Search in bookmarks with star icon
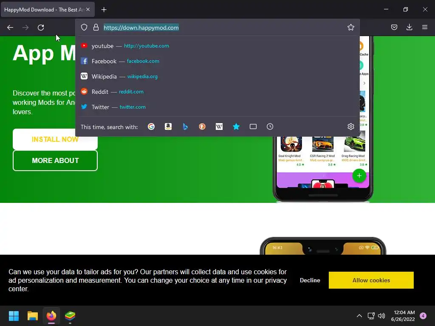435x326 pixels. point(236,126)
